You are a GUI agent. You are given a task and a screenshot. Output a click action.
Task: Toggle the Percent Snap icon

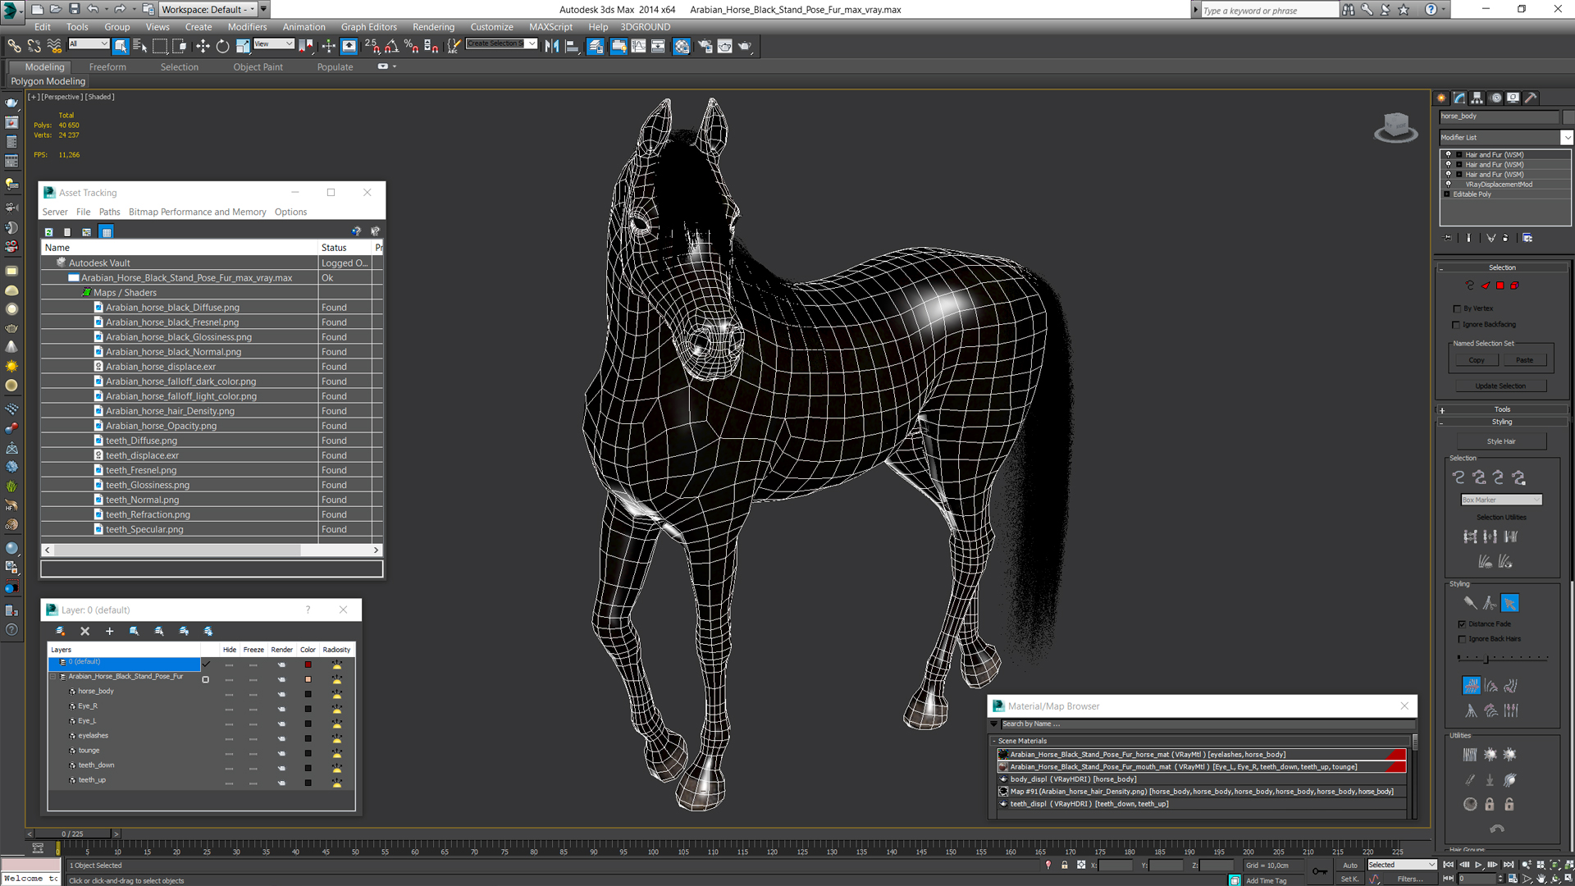click(x=411, y=46)
